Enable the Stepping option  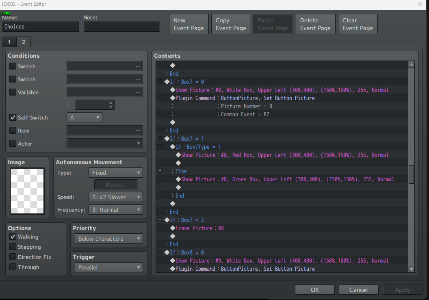click(x=13, y=247)
